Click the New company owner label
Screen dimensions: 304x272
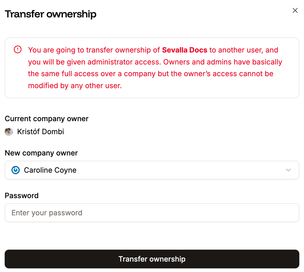[41, 153]
